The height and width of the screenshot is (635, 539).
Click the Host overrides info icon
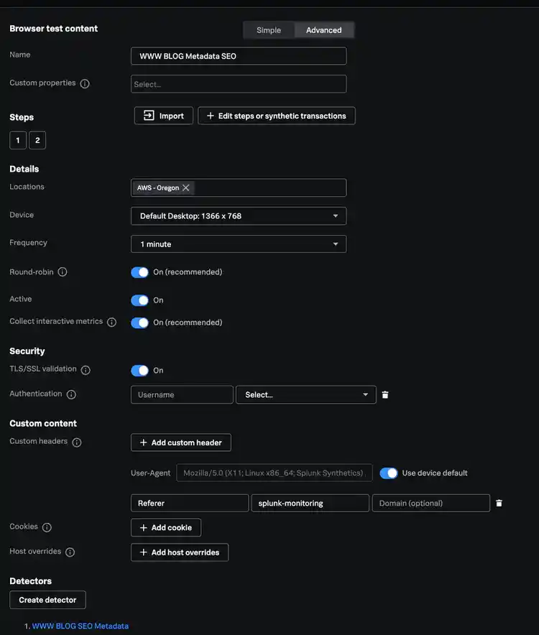70,552
